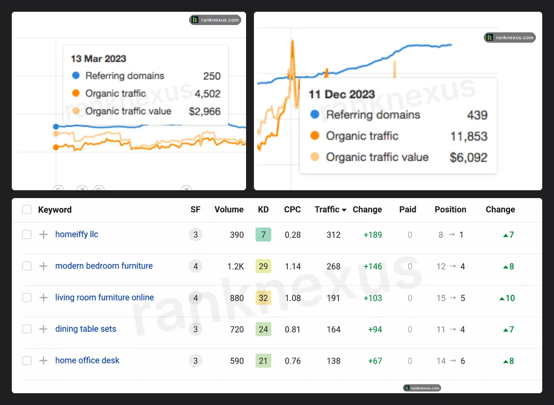Click plus icon next to living room furniture online

43,298
